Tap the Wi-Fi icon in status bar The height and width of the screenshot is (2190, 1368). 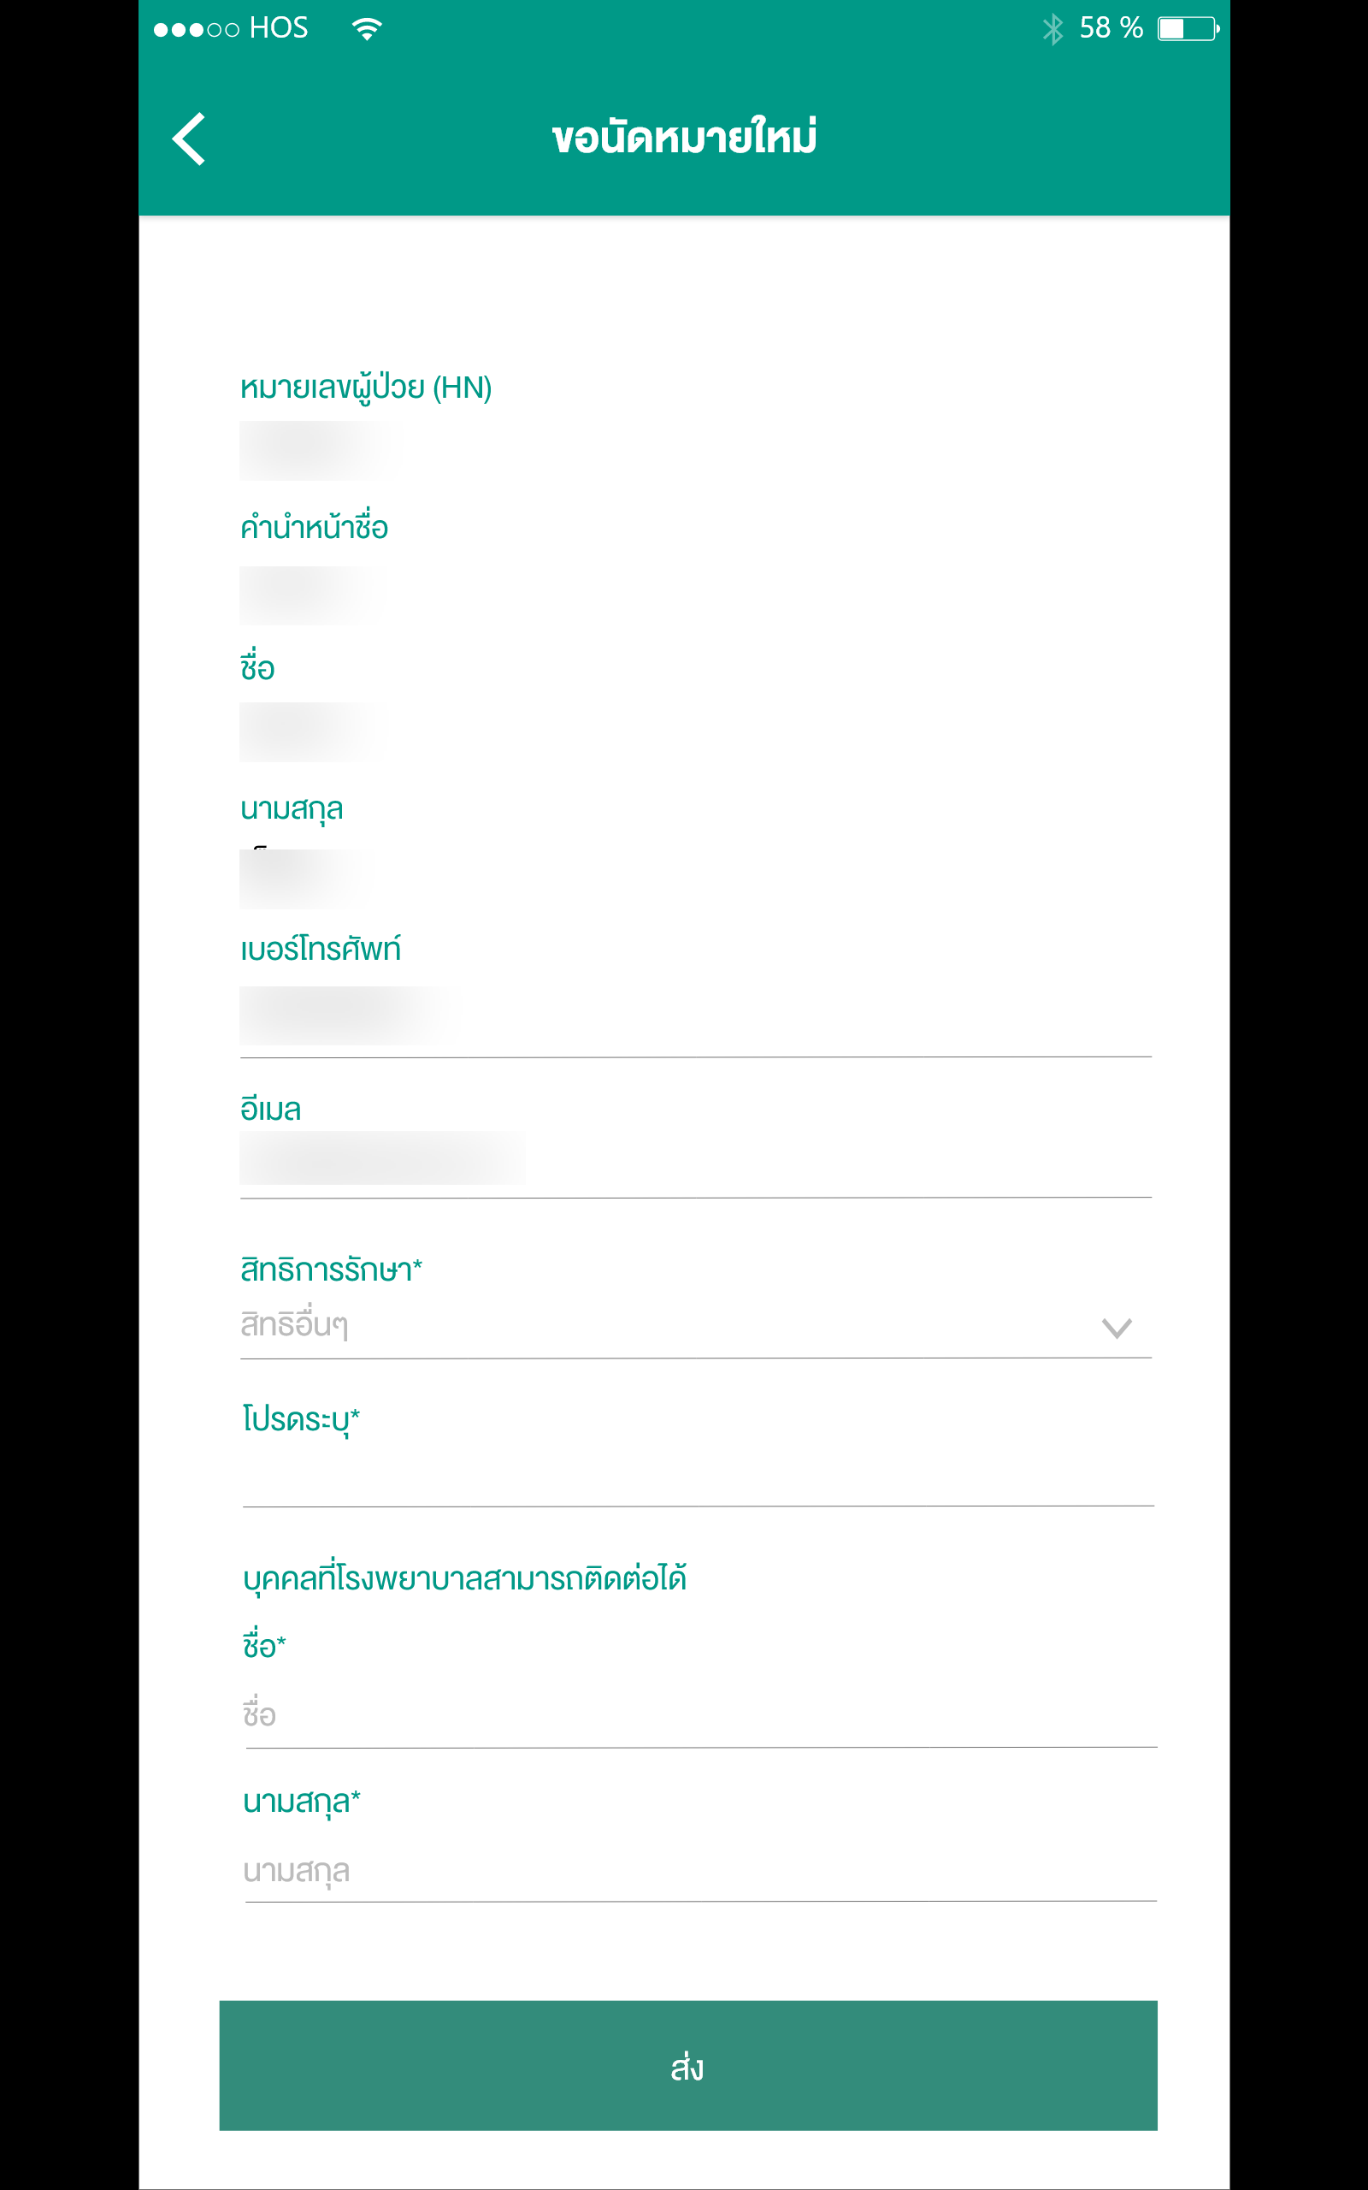pyautogui.click(x=367, y=29)
